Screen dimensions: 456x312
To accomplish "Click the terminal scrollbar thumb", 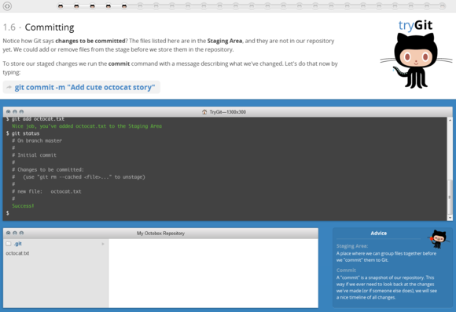I will tap(450, 197).
